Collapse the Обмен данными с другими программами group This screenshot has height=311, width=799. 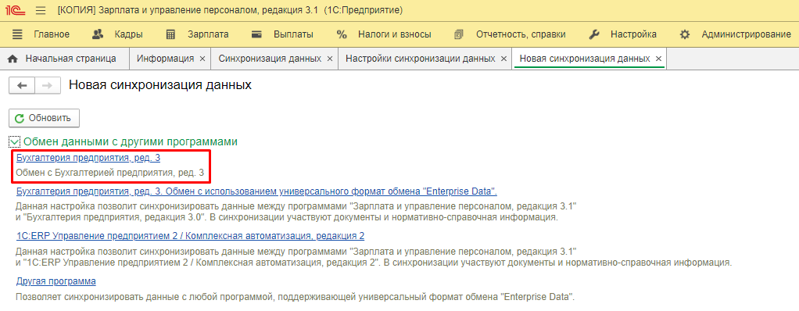(x=15, y=141)
